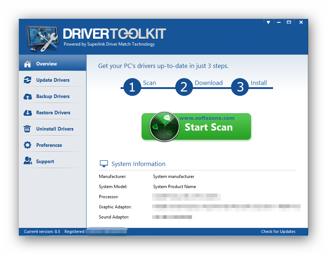Click the DRIVERTOOLKIT title text
Image resolution: width=327 pixels, height=255 pixels.
[114, 34]
